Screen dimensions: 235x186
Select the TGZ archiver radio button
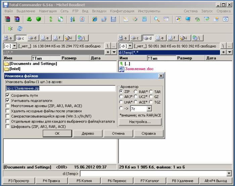(x=151, y=102)
